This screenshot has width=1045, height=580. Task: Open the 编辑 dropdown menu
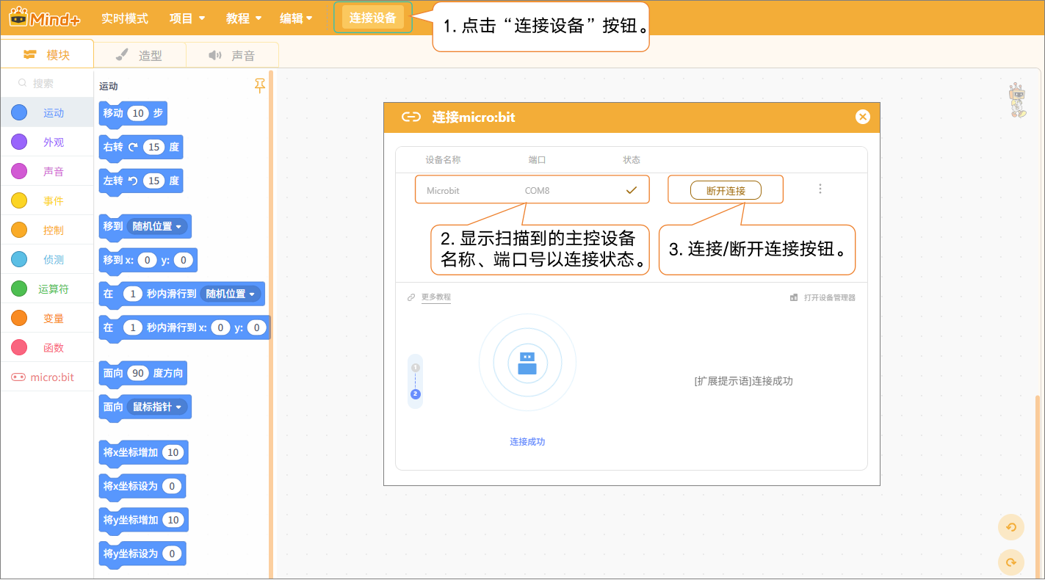pos(296,18)
